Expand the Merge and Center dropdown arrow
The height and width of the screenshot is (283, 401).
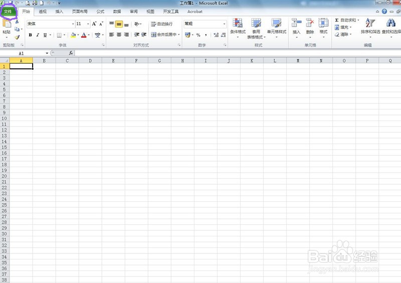pyautogui.click(x=179, y=35)
